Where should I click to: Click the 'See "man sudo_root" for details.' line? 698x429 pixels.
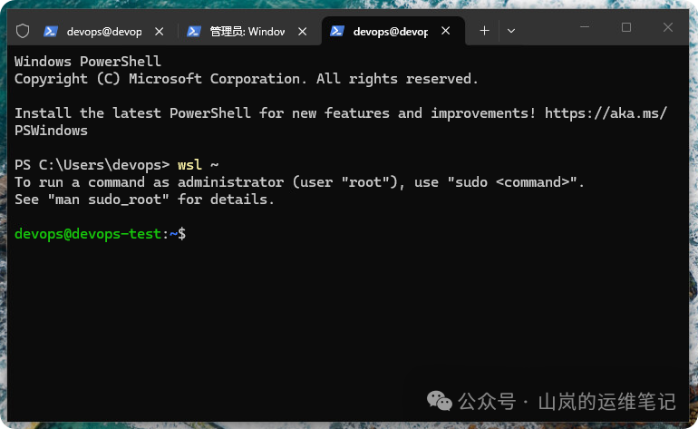click(x=144, y=200)
